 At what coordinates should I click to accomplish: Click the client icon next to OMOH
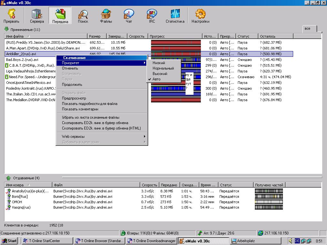click(9, 202)
